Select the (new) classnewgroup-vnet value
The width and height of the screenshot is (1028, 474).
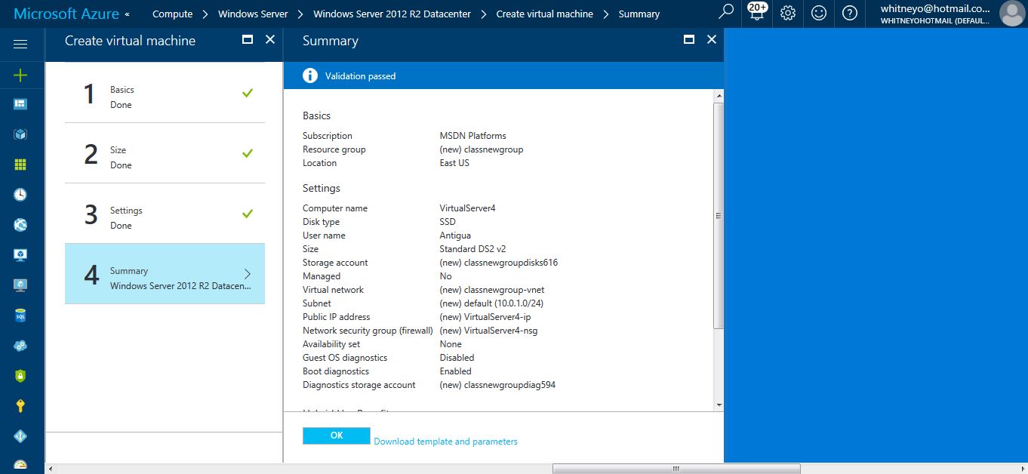coord(491,290)
